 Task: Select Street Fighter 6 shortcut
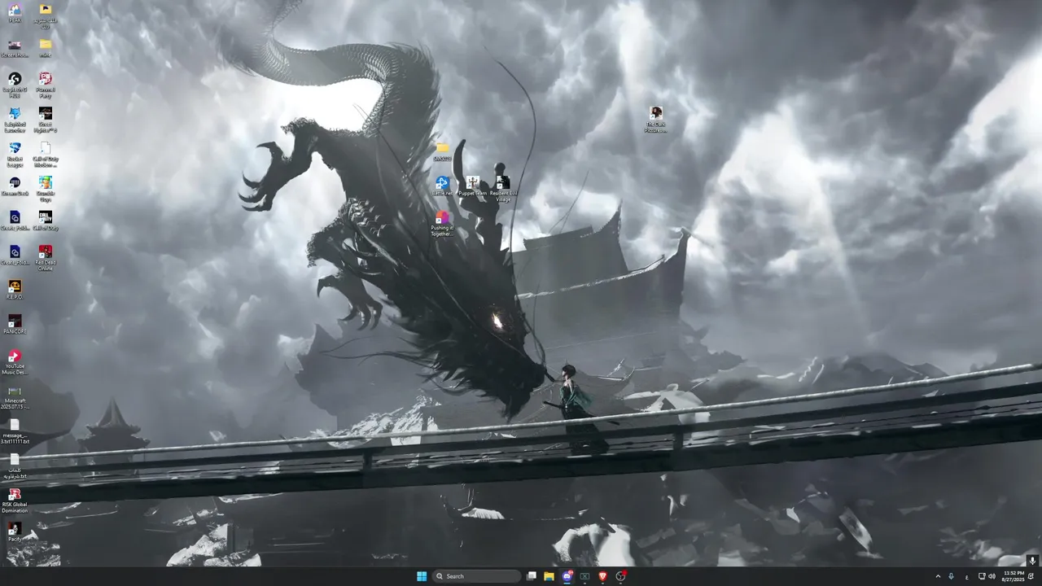(x=46, y=119)
